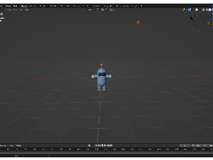Viewport: 213px width, 160px height.
Task: Toggle viewport overlays display
Action: click(197, 10)
